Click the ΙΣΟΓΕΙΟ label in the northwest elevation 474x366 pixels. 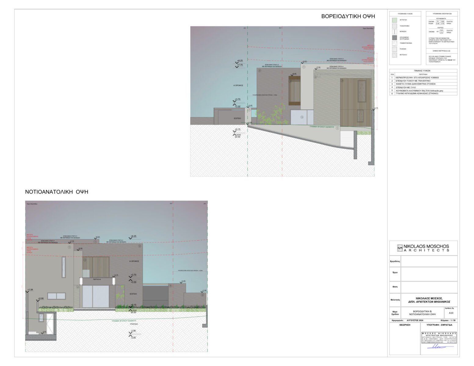tap(237, 118)
